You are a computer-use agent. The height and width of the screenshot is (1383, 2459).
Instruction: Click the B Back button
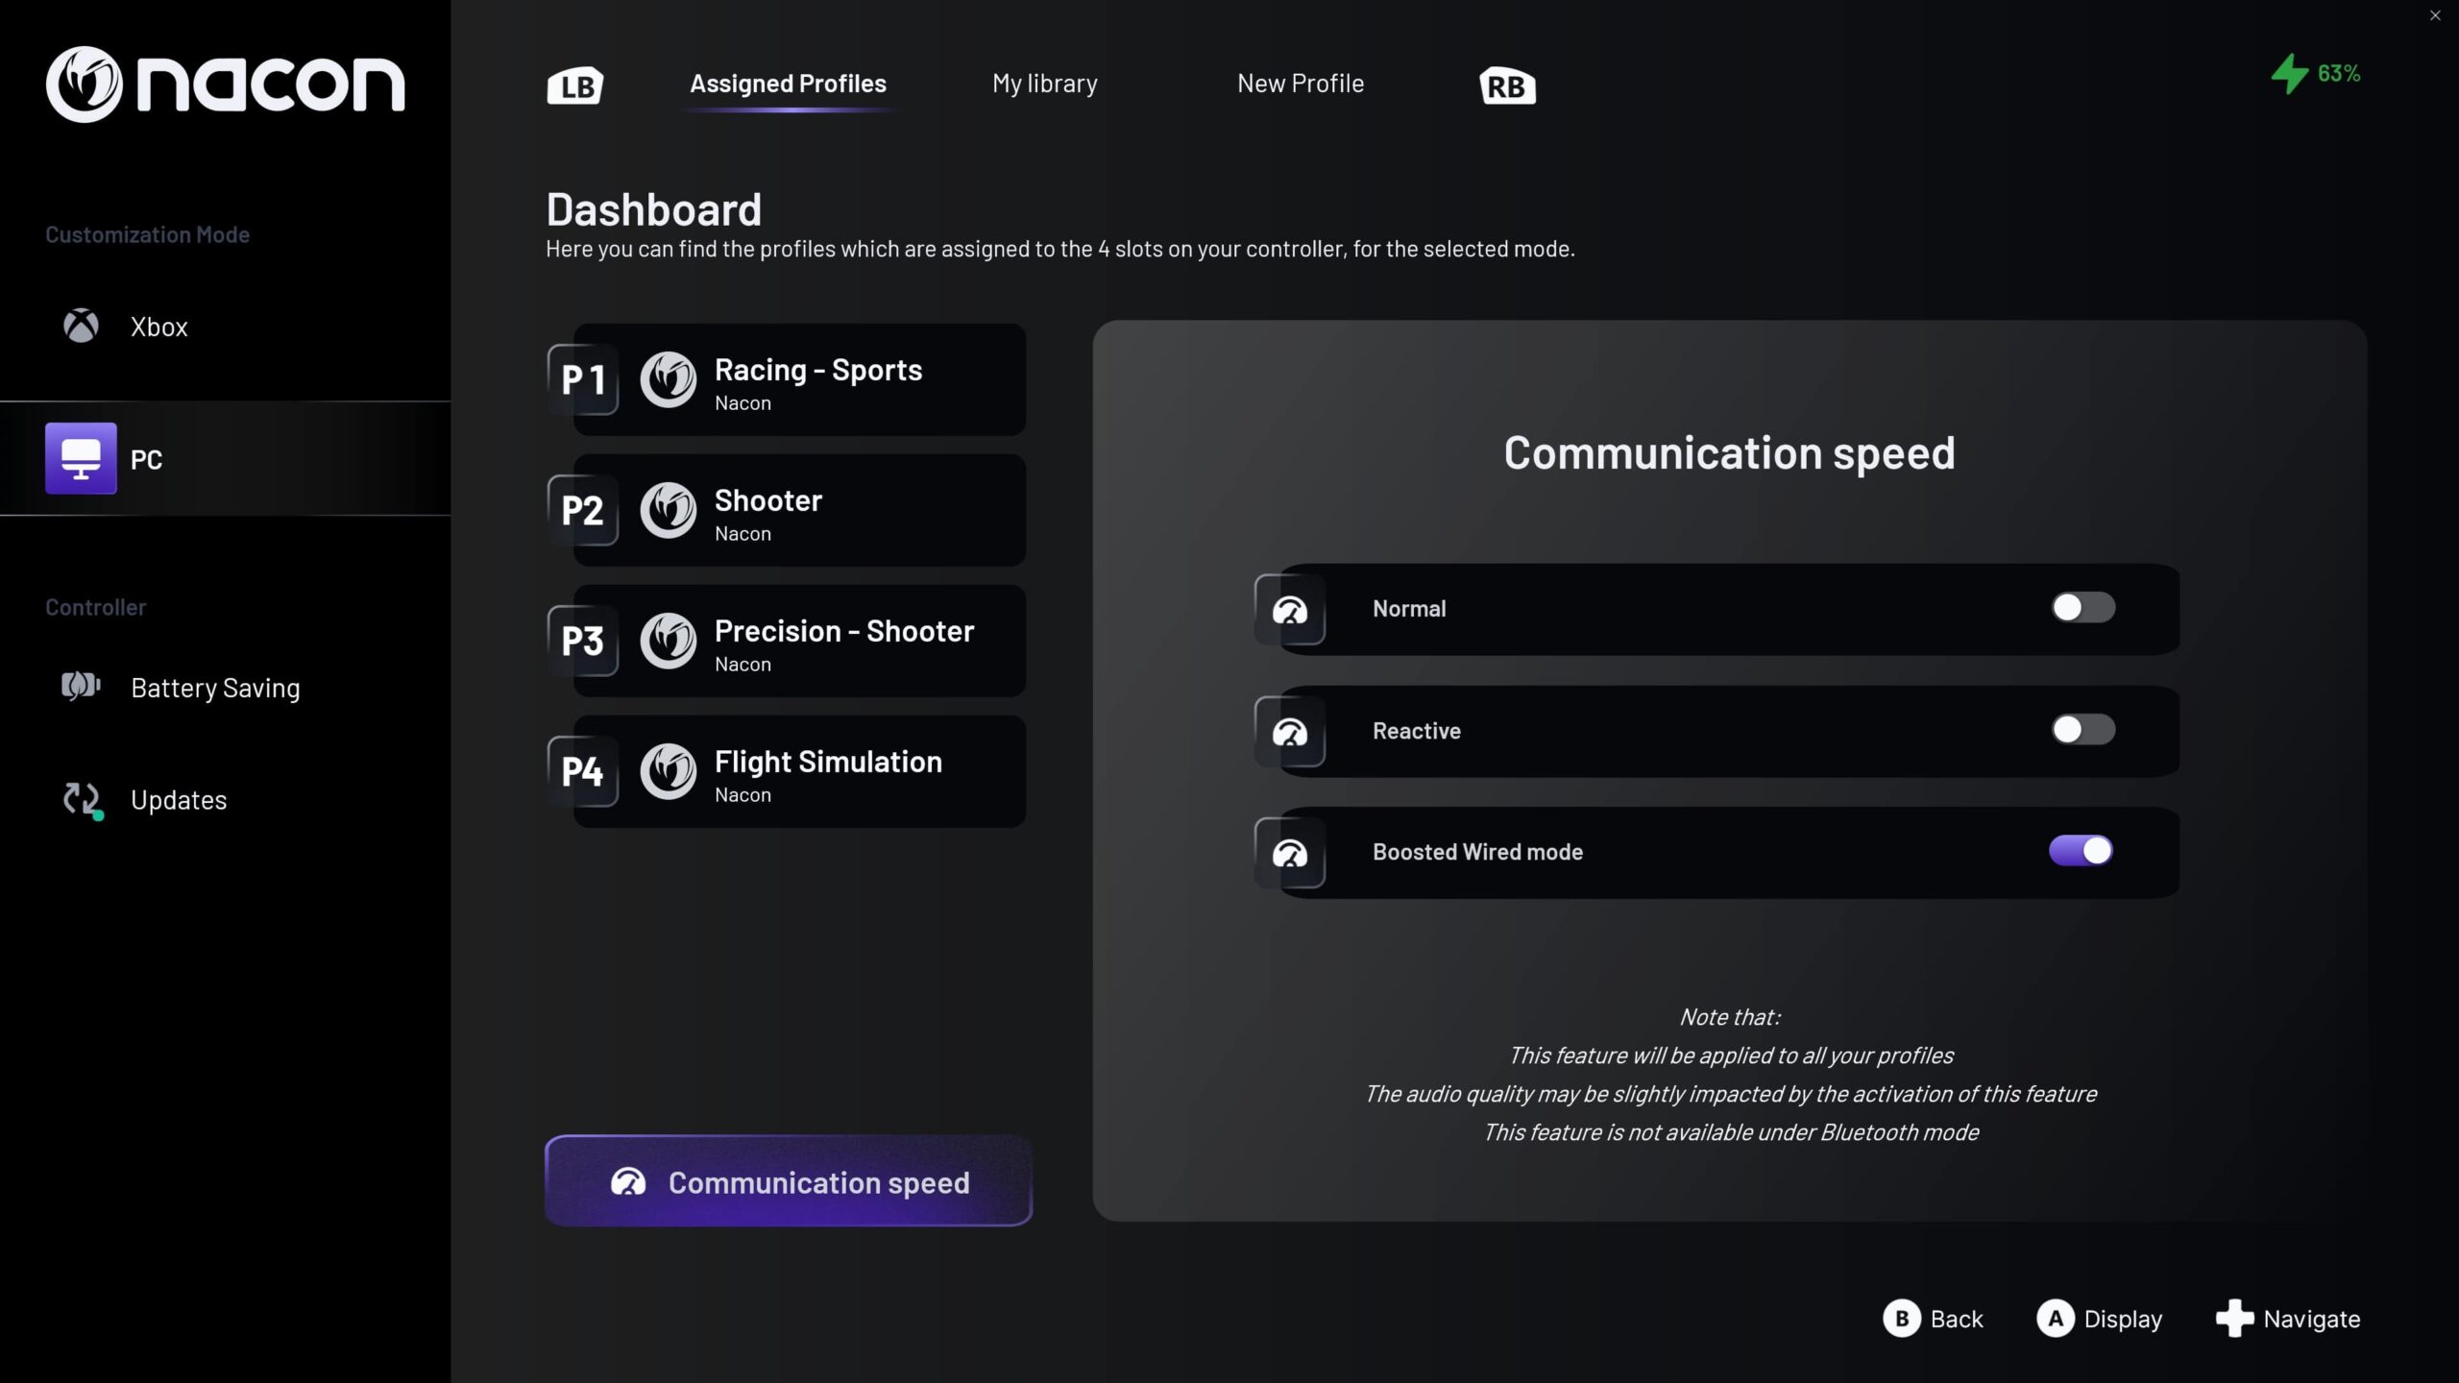(x=1933, y=1319)
